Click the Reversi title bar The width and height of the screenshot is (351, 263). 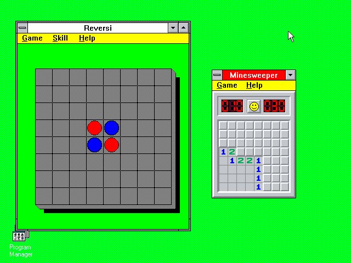coord(98,28)
